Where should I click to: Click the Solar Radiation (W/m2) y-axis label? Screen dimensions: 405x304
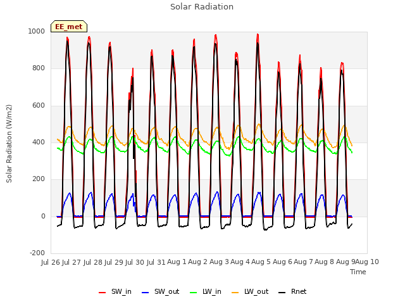click(9, 144)
